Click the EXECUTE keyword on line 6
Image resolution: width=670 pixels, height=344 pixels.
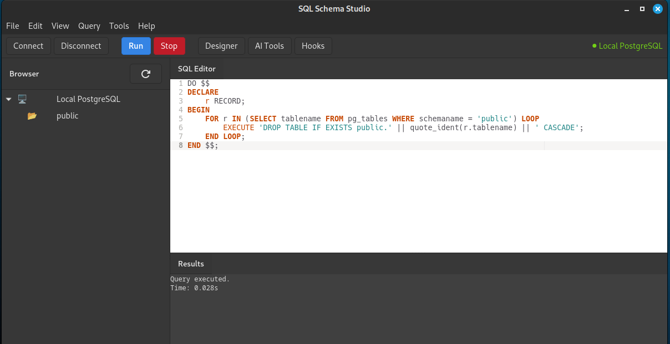tap(238, 127)
